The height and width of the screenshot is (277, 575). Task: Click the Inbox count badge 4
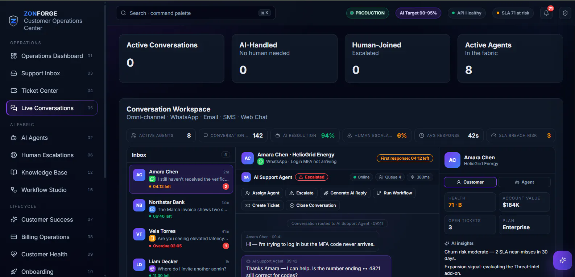[226, 155]
